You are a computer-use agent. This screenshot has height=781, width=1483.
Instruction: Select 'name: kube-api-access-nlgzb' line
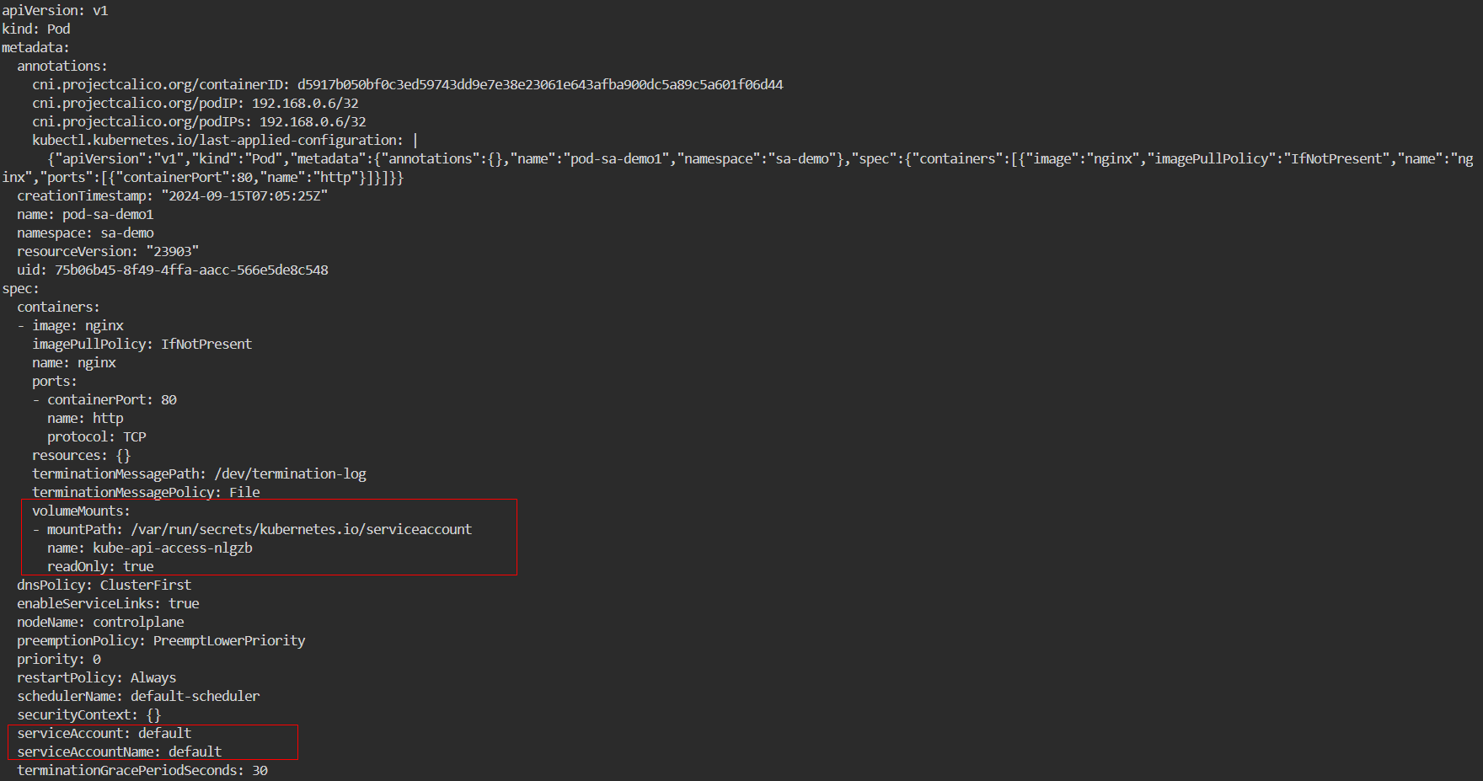pos(150,548)
